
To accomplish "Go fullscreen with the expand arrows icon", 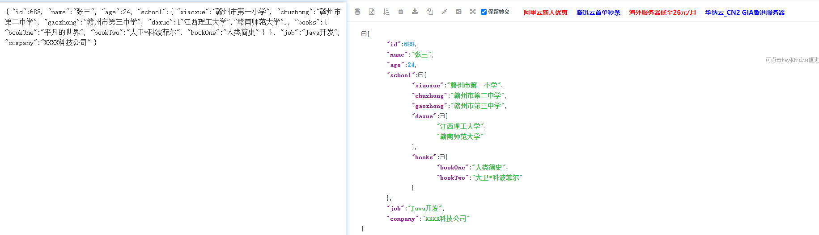I will click(x=473, y=12).
